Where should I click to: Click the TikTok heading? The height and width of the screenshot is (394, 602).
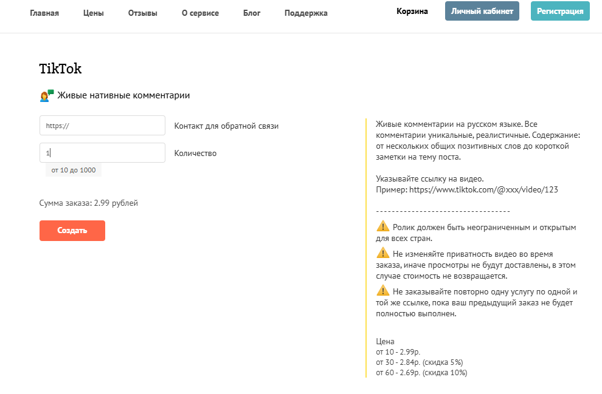(x=60, y=69)
